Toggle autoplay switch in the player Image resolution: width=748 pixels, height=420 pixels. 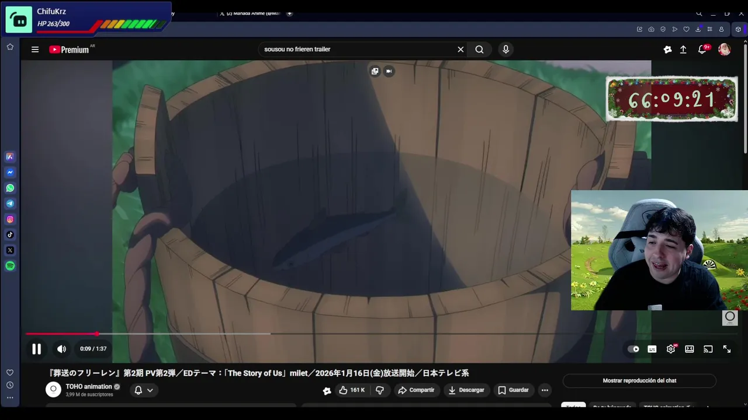[x=633, y=349]
